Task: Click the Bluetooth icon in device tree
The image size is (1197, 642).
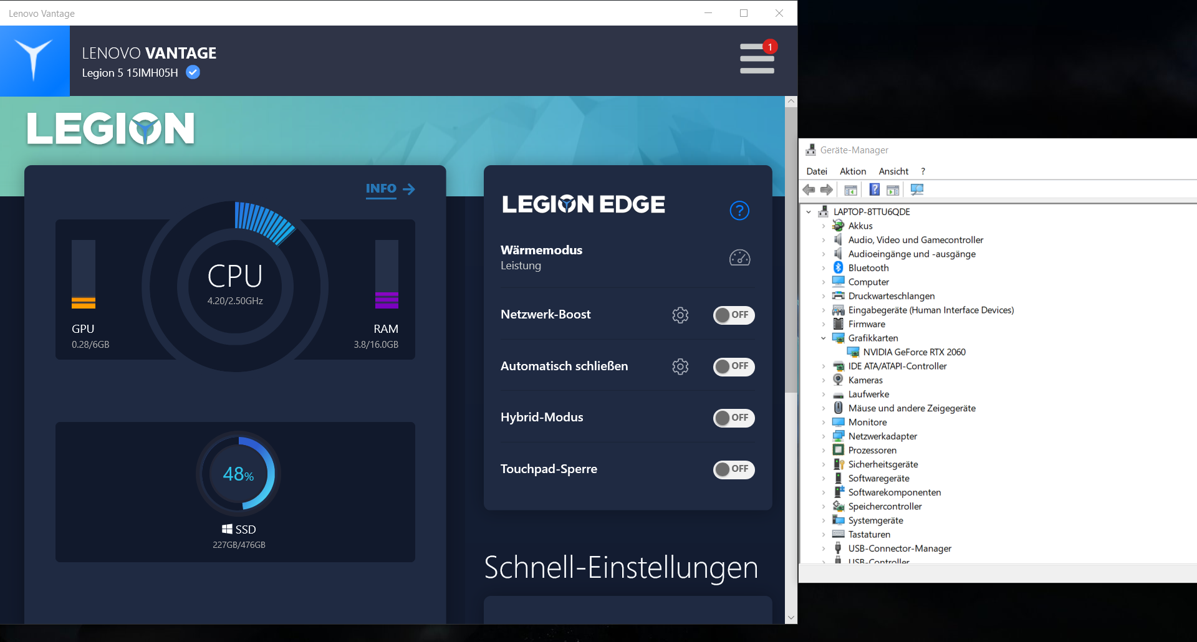Action: pos(839,267)
